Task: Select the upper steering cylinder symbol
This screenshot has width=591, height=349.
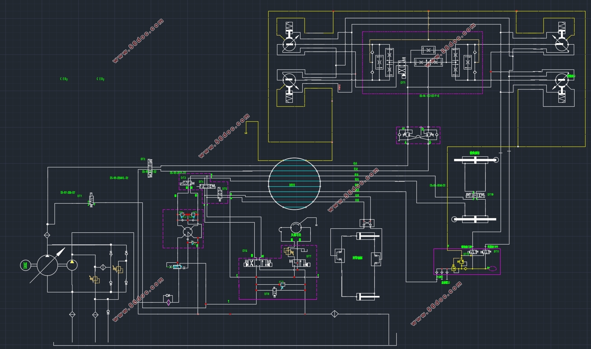Action: click(x=476, y=160)
